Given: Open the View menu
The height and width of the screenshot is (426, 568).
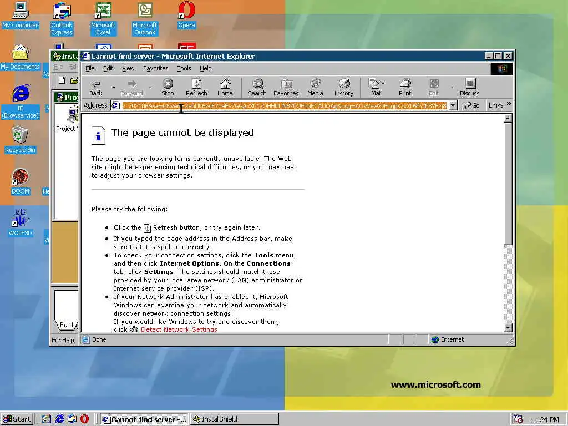Looking at the screenshot, I should pos(128,68).
